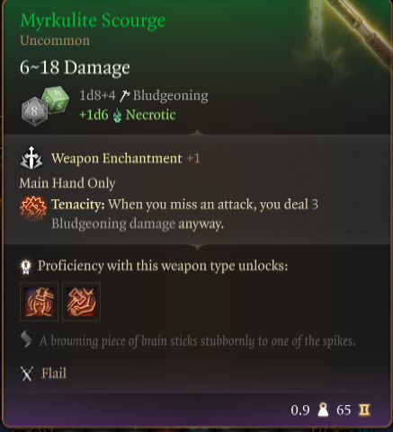
Task: Click the Tenacity keyword text
Action: tap(78, 205)
